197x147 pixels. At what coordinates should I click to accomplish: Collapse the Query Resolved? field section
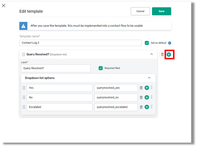point(151,54)
